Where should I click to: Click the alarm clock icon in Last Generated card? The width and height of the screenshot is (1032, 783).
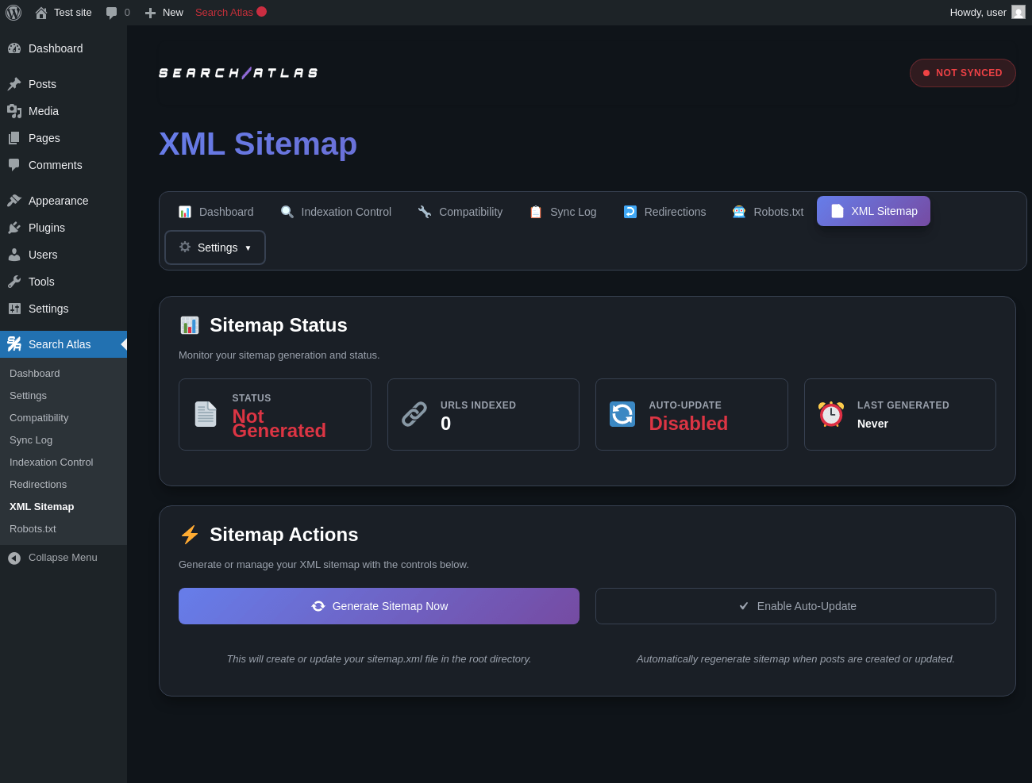coord(831,414)
